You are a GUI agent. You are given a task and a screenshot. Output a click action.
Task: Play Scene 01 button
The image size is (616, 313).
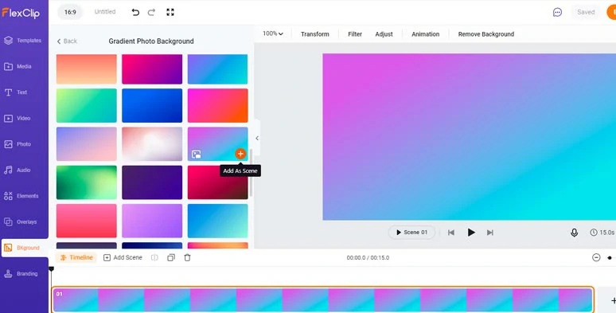click(x=411, y=233)
